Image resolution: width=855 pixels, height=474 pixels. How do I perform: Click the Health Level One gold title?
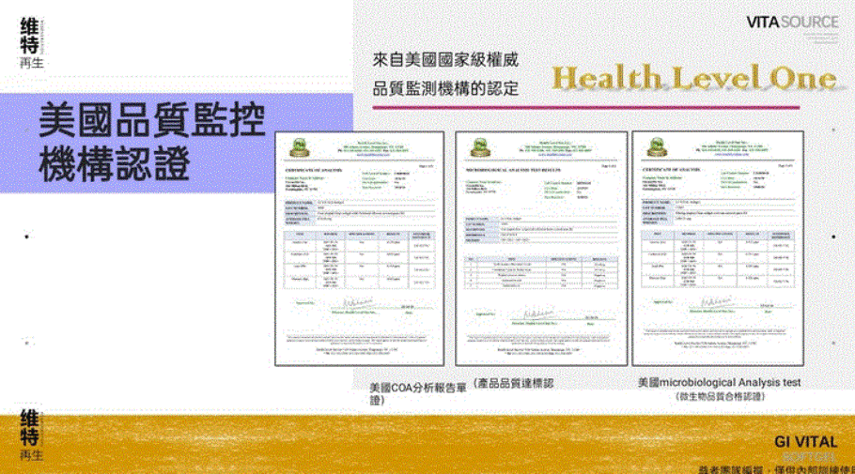click(x=694, y=78)
